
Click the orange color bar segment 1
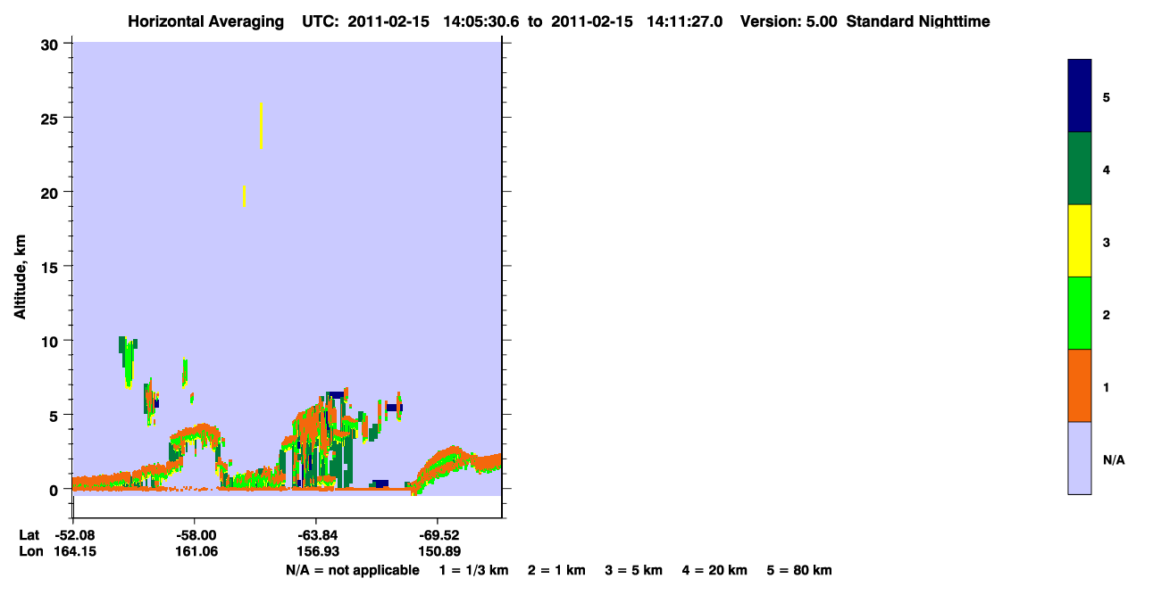1080,385
